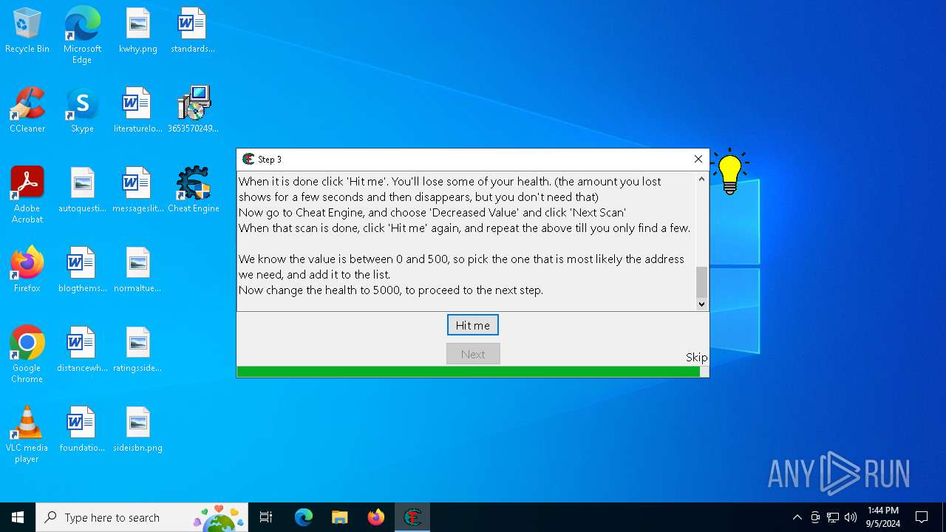The image size is (946, 532).
Task: Click the Skip link in tutorial
Action: point(696,358)
